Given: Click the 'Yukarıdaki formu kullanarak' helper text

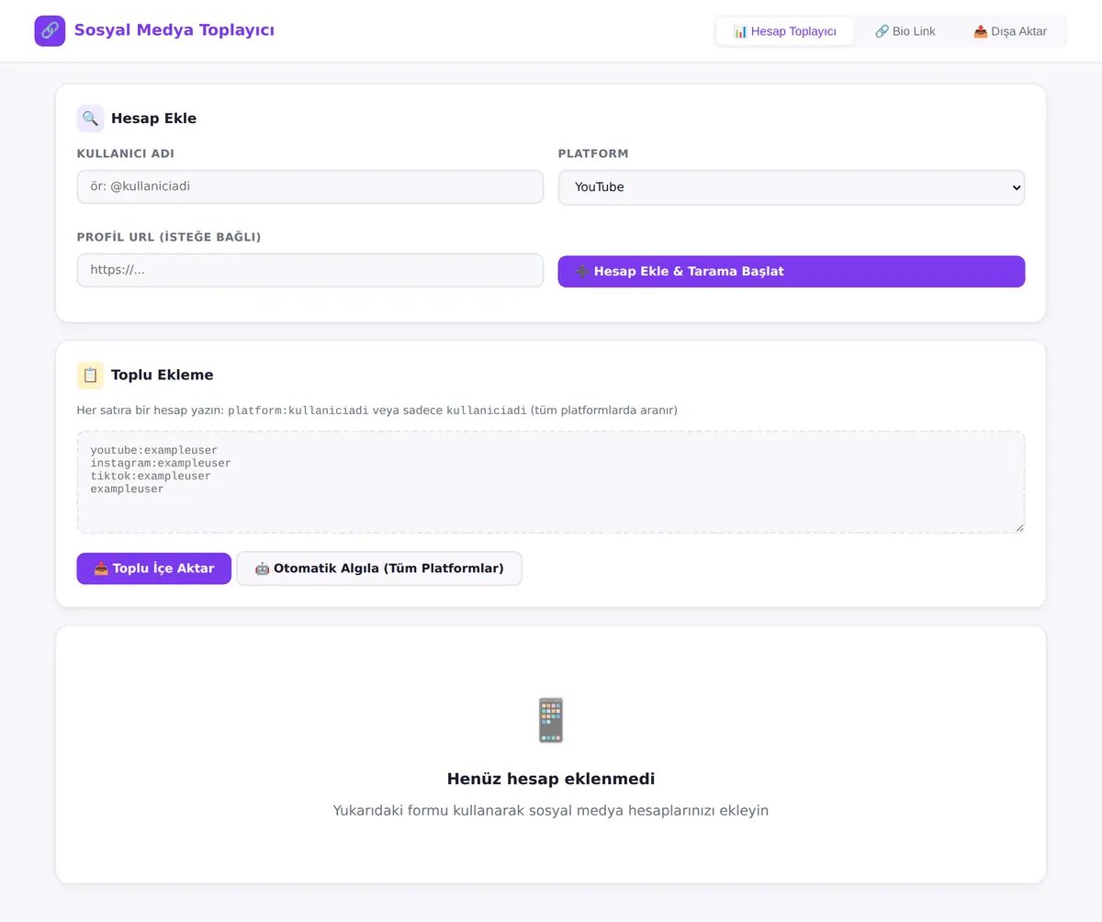Looking at the screenshot, I should coord(551,811).
